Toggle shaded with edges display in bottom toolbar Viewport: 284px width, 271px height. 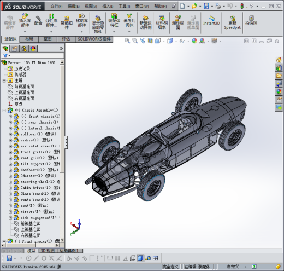tap(140, 258)
